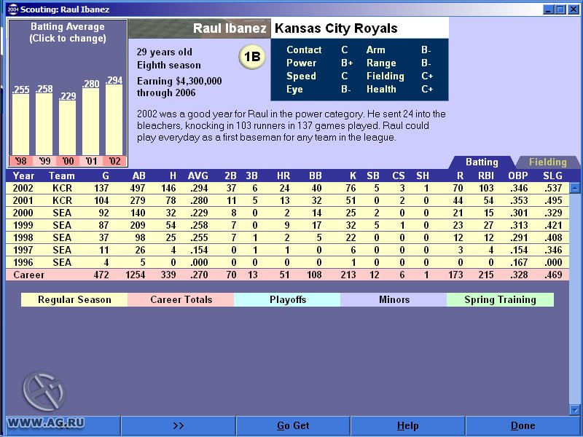Select the 1997 SEA season row
The image size is (583, 437).
click(x=287, y=250)
